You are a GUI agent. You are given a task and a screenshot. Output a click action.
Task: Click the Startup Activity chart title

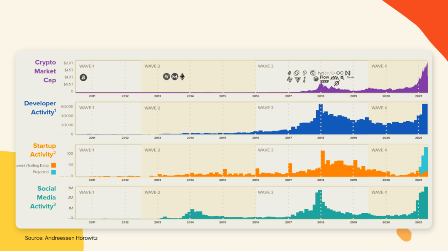pyautogui.click(x=43, y=150)
